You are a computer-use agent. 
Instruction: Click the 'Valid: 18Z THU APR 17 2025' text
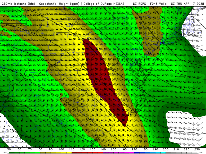click(x=182, y=4)
